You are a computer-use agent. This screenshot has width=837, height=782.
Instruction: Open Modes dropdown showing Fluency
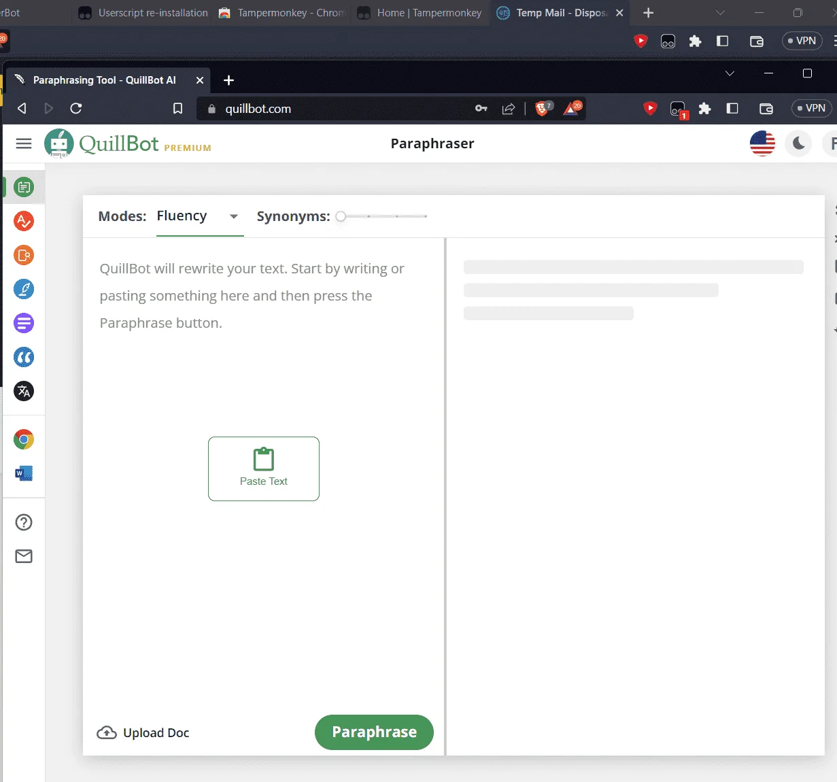click(x=200, y=216)
